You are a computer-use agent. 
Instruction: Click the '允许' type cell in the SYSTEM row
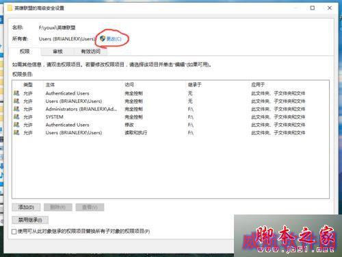coord(28,117)
